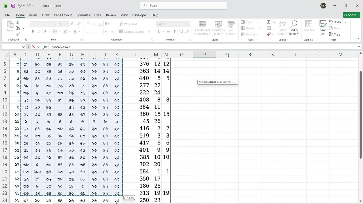Open Conditional Formatting dropdown

tap(202, 28)
